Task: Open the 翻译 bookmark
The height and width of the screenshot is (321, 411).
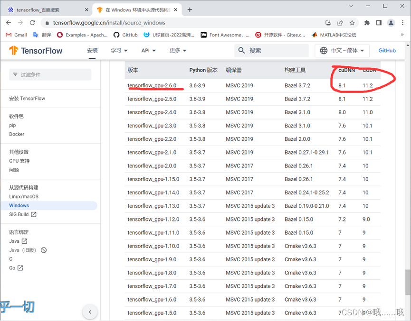Action: point(42,35)
